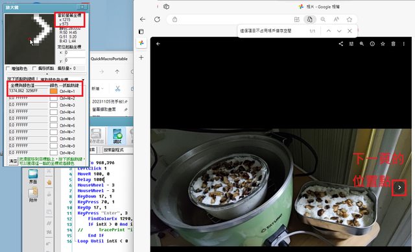Image resolution: width=415 pixels, height=252 pixels.
Task: Click the zoom magnifier icon in photo viewer
Action: pos(362,44)
